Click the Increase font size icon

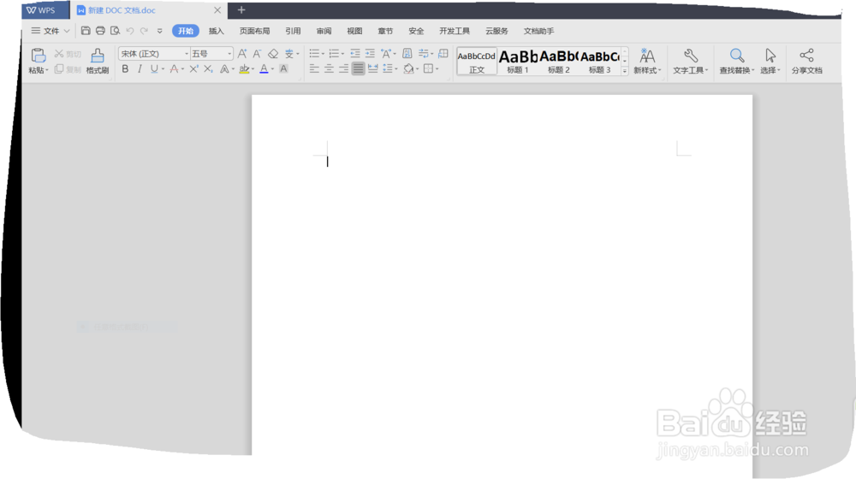click(x=242, y=54)
